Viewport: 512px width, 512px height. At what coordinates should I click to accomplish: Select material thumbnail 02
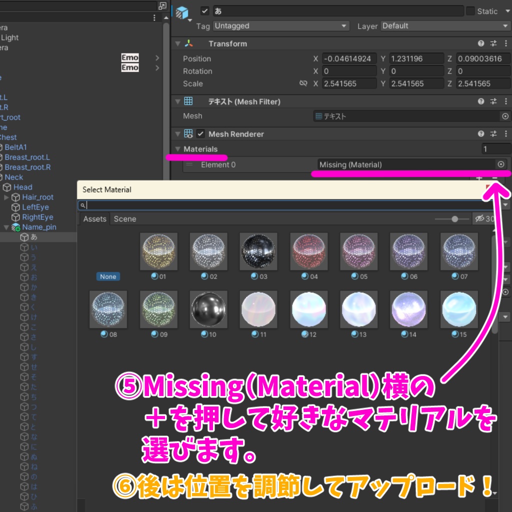[x=208, y=251]
